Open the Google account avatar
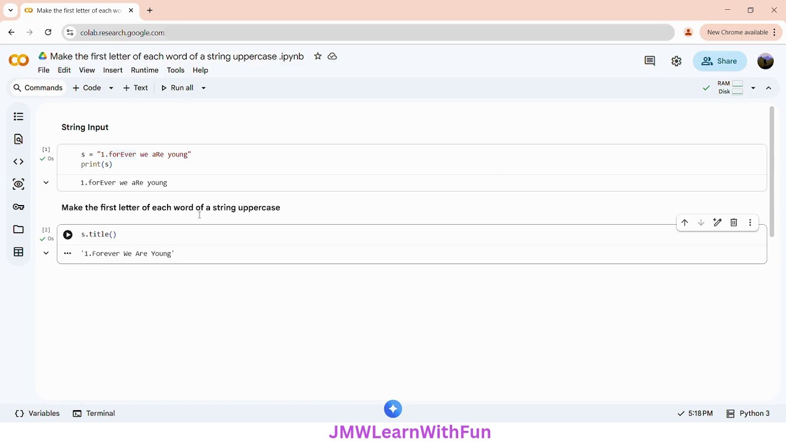786x442 pixels. (x=765, y=61)
